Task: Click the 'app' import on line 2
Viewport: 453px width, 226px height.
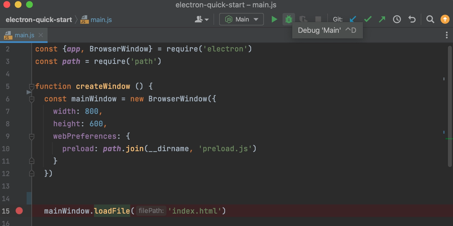Action: coord(74,49)
